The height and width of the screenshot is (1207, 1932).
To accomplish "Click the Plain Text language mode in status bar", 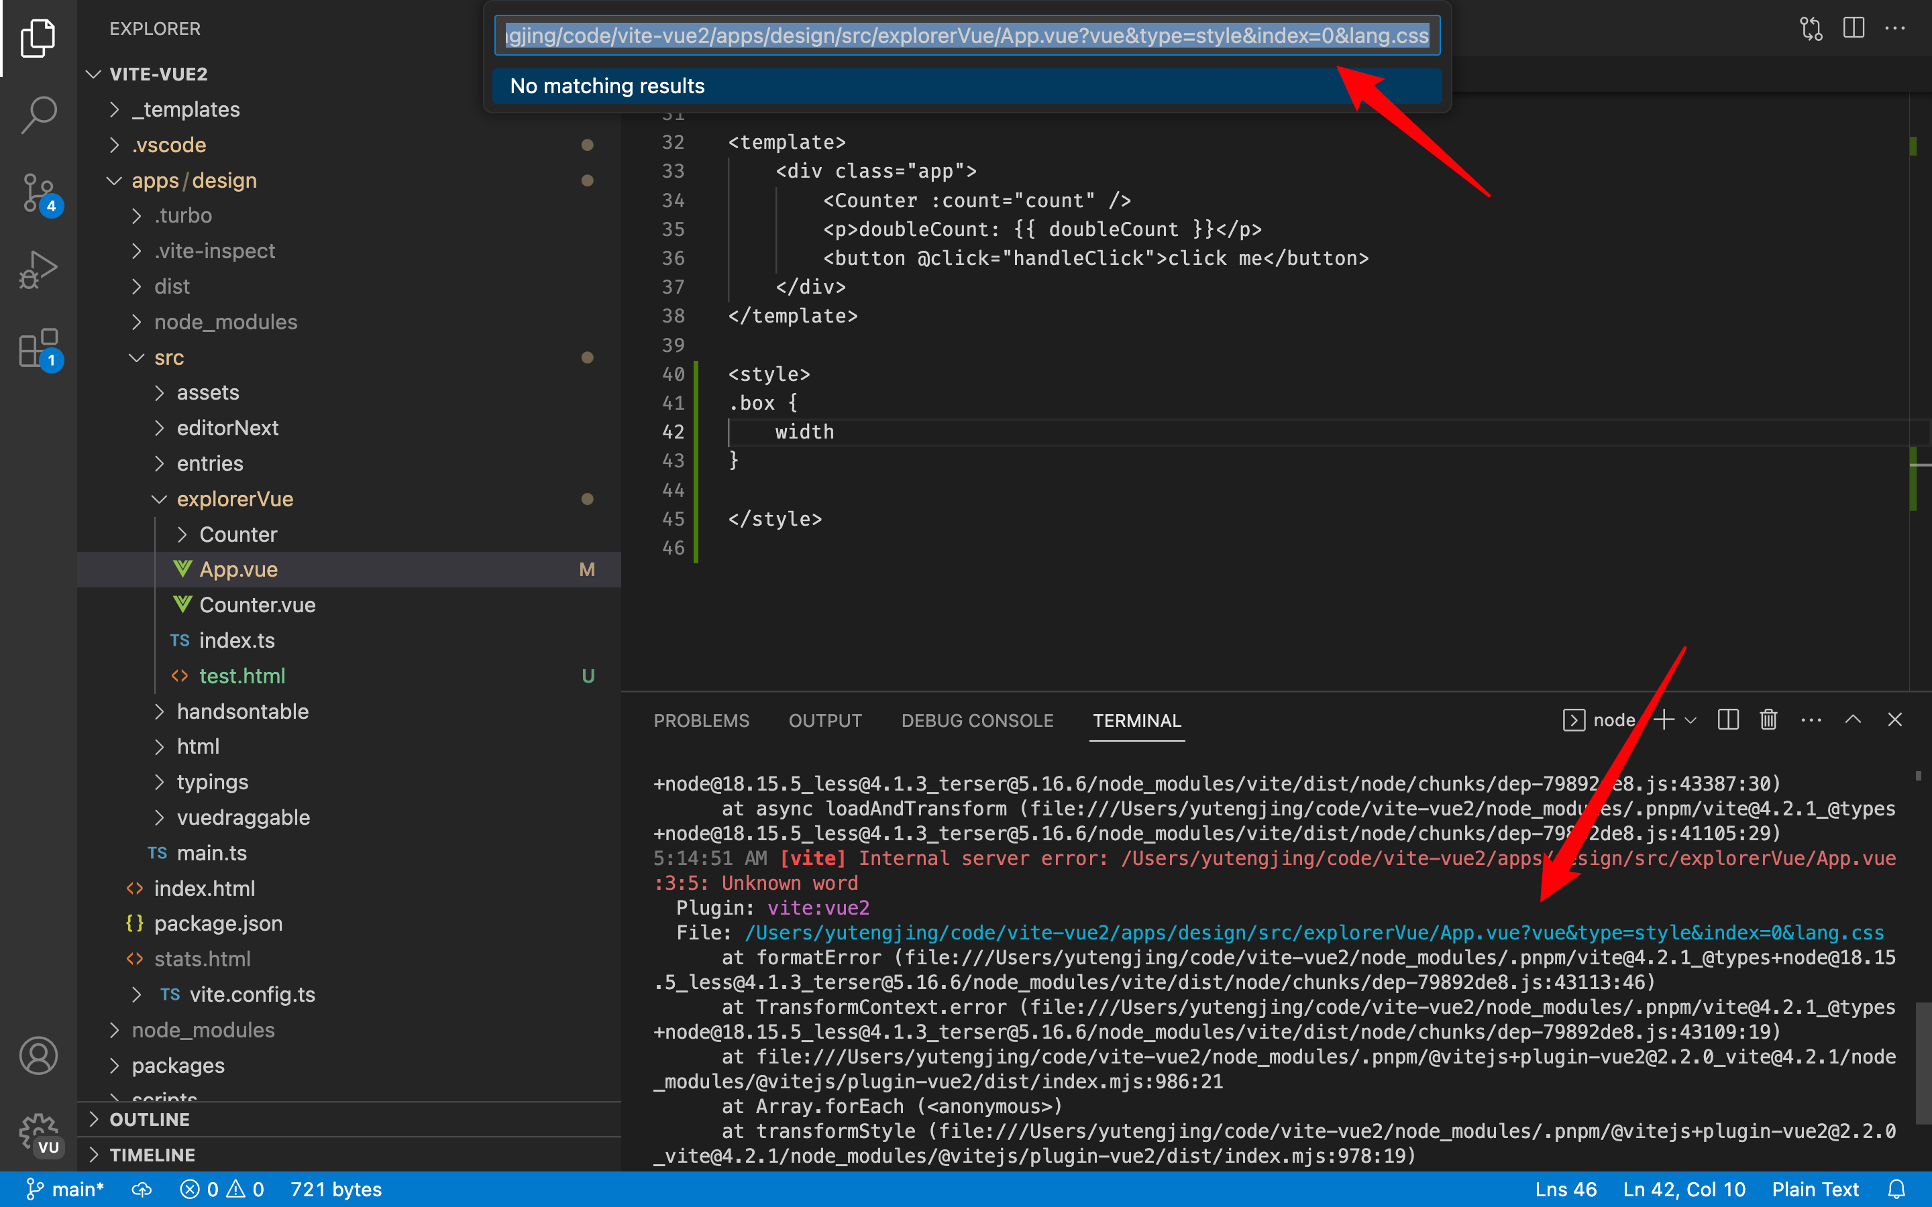I will coord(1814,1189).
